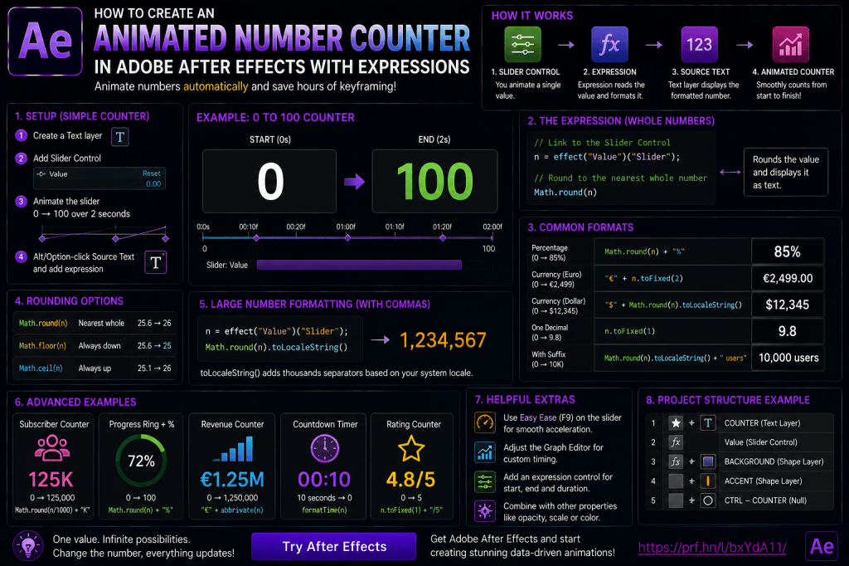The width and height of the screenshot is (849, 566).
Task: Click the fx icon in the Value row
Action: coord(675,442)
